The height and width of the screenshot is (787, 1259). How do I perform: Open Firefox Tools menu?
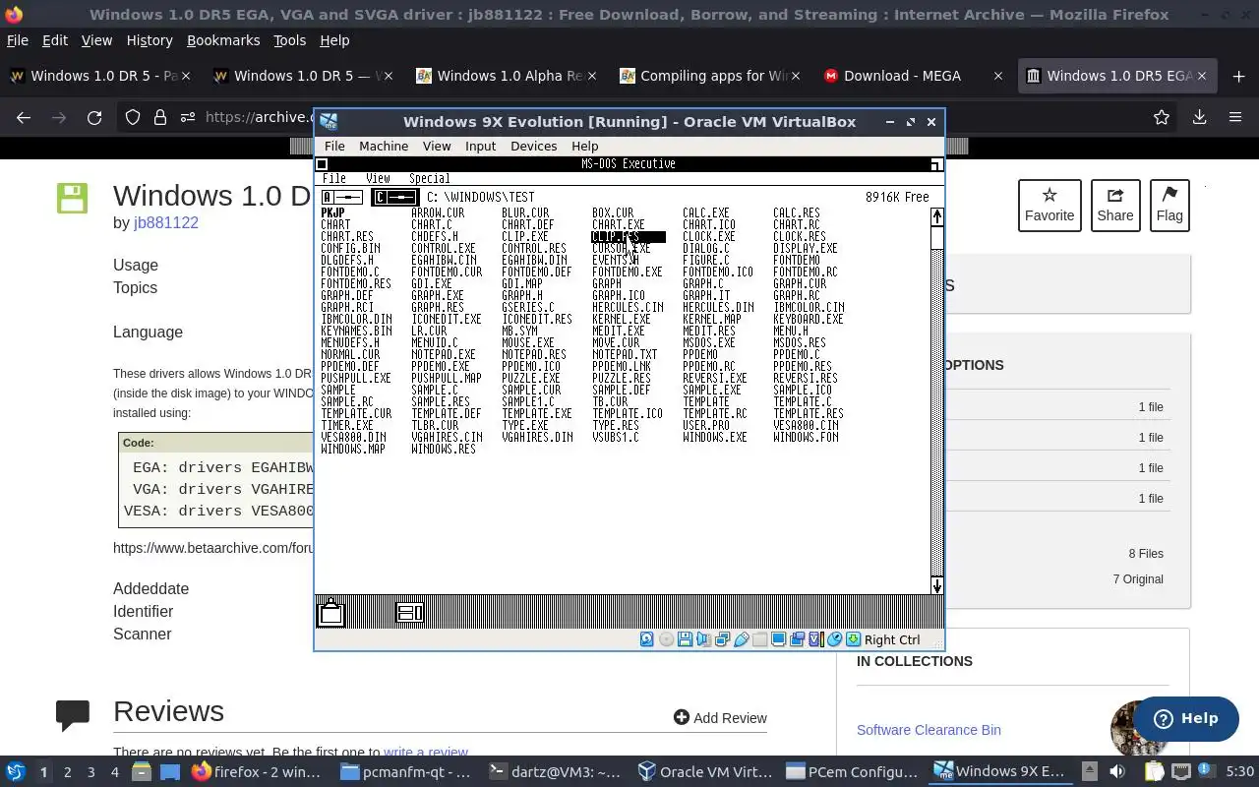pos(289,40)
